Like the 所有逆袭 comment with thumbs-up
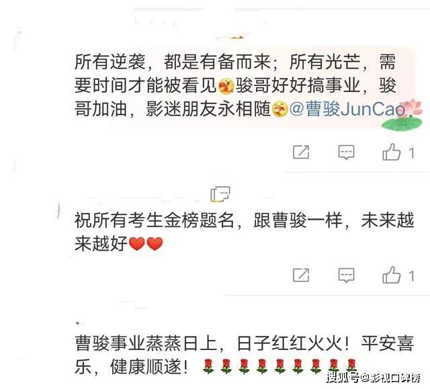Screen dimensions: 430x389 [x=391, y=152]
